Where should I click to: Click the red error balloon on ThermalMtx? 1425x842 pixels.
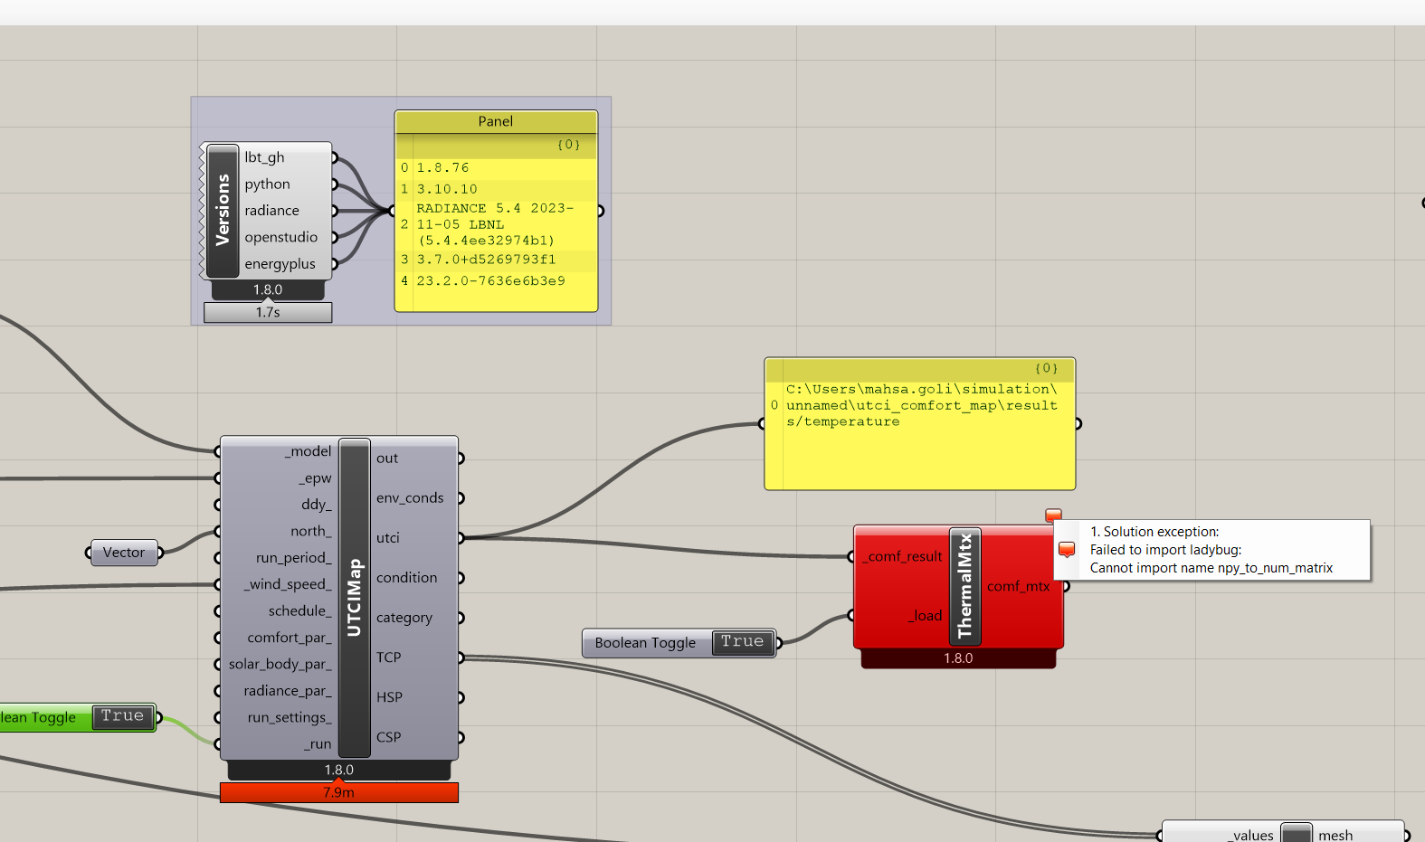click(x=1053, y=515)
